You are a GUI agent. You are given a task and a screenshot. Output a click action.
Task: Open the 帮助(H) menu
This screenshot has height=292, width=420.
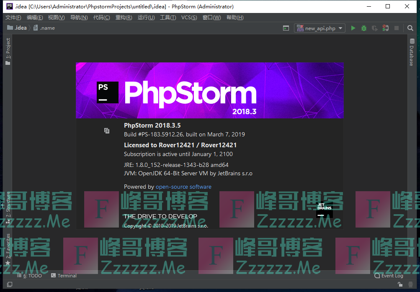pos(235,18)
